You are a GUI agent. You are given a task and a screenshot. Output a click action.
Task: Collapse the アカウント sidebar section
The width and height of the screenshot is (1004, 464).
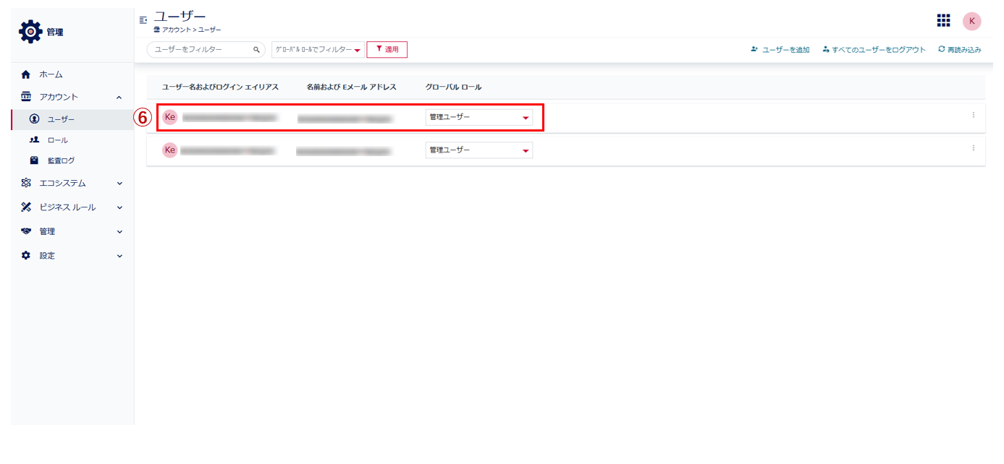pyautogui.click(x=119, y=98)
